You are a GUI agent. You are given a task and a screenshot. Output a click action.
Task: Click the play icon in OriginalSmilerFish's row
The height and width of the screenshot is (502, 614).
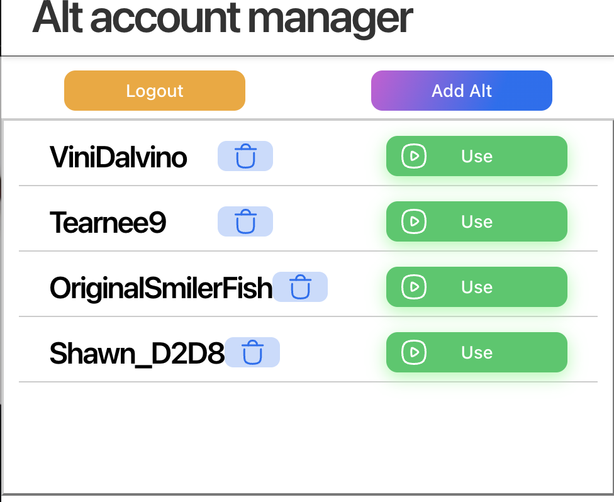(x=414, y=287)
